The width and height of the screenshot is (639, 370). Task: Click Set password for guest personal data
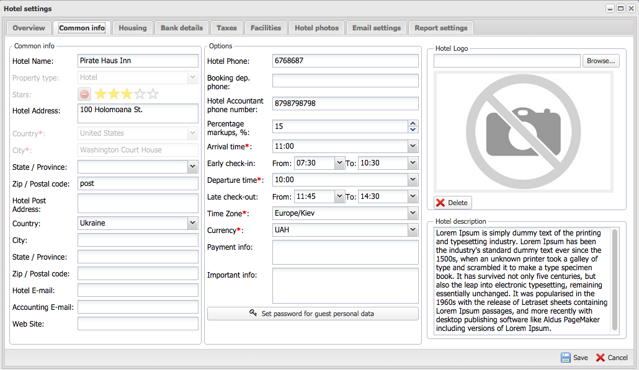[x=313, y=314]
